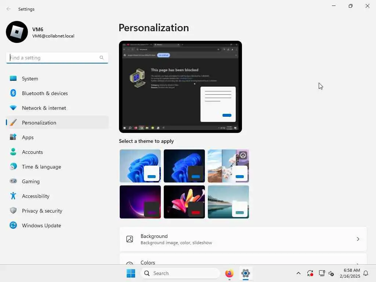
Task: Click the Gaming controller icon
Action: pyautogui.click(x=13, y=181)
